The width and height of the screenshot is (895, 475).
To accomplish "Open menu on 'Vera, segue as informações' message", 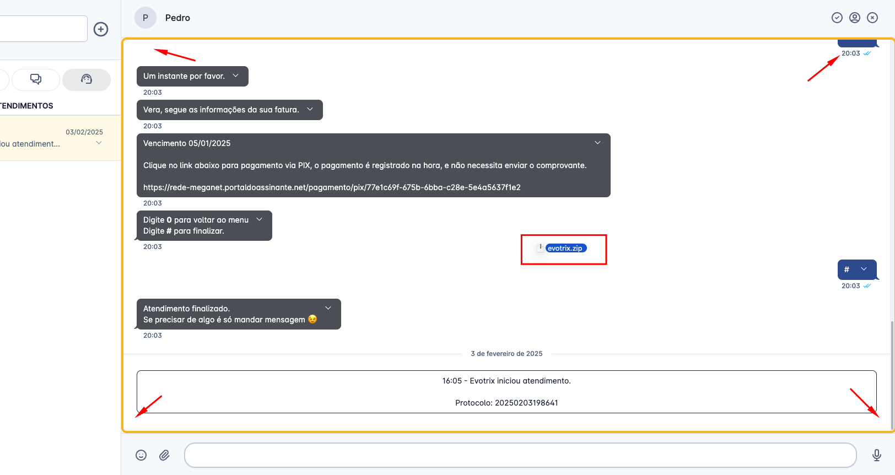I will (x=310, y=109).
